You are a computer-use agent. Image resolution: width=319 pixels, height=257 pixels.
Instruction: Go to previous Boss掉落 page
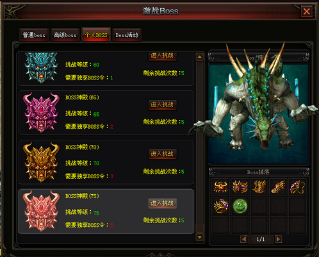pos(243,239)
